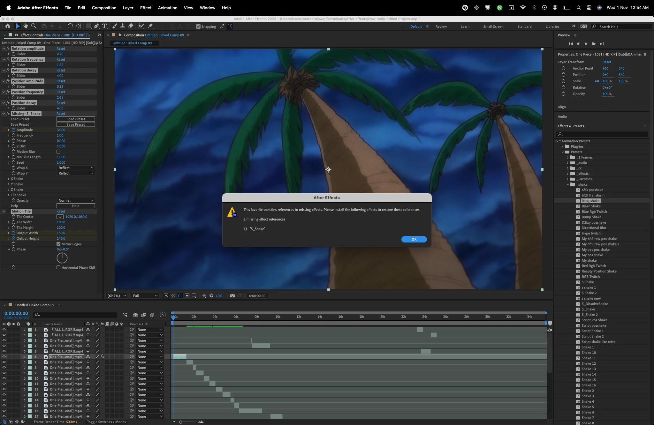
Task: Select the Pen tool
Action: click(x=96, y=26)
